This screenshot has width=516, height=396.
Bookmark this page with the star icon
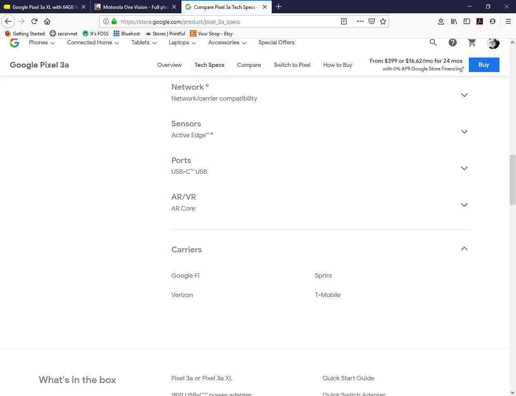[383, 22]
